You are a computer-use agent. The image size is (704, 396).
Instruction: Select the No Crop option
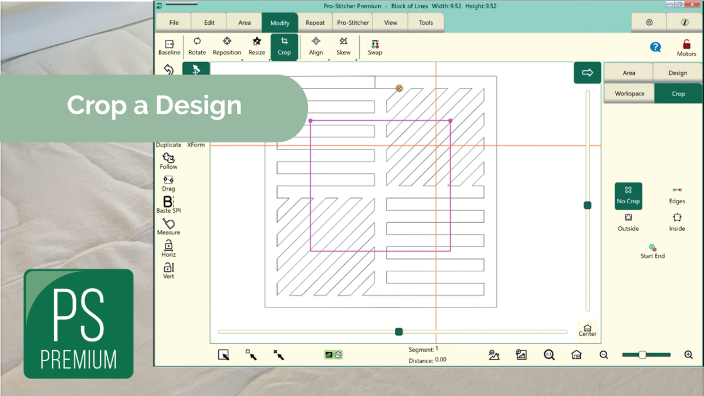pos(628,196)
